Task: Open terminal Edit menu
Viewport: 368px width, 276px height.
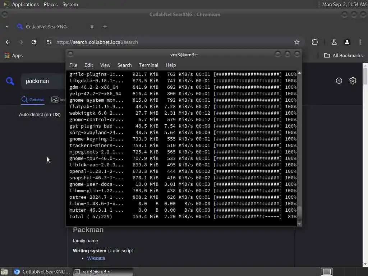Action: (x=88, y=65)
